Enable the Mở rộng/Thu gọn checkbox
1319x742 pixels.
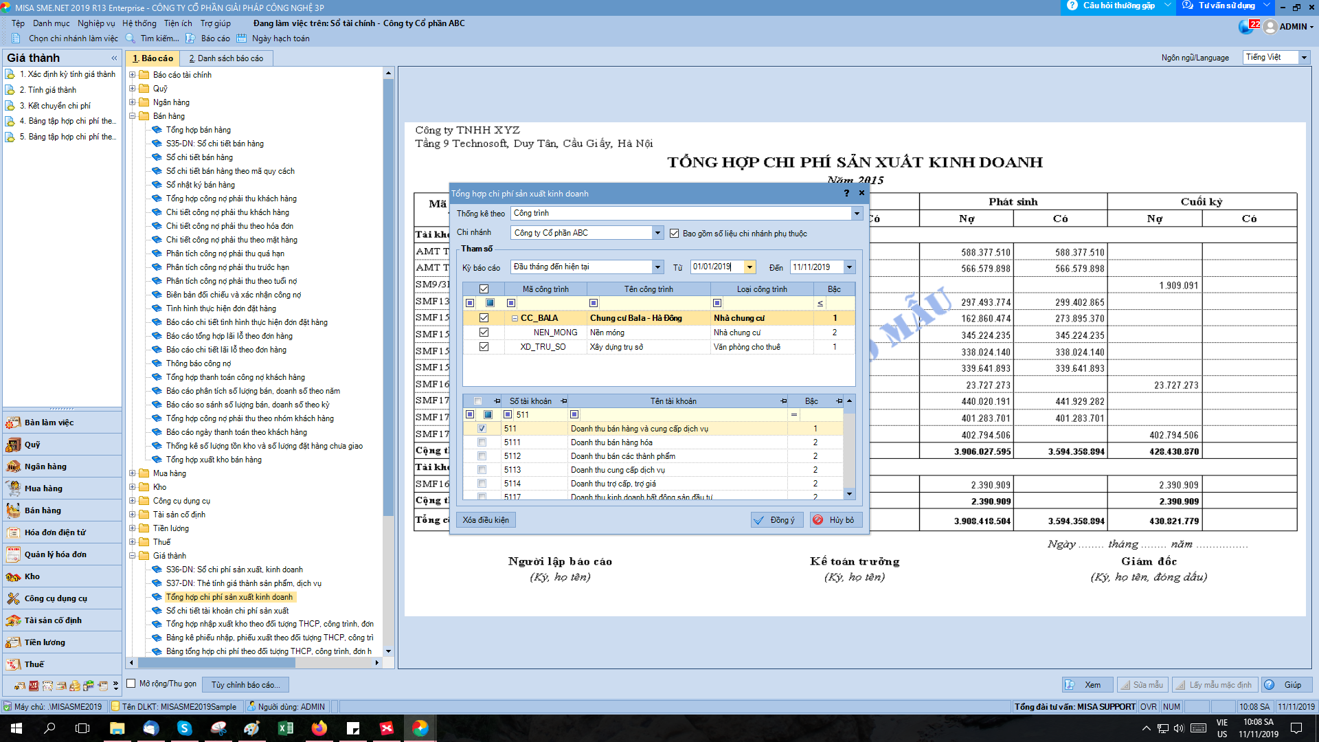pyautogui.click(x=131, y=684)
